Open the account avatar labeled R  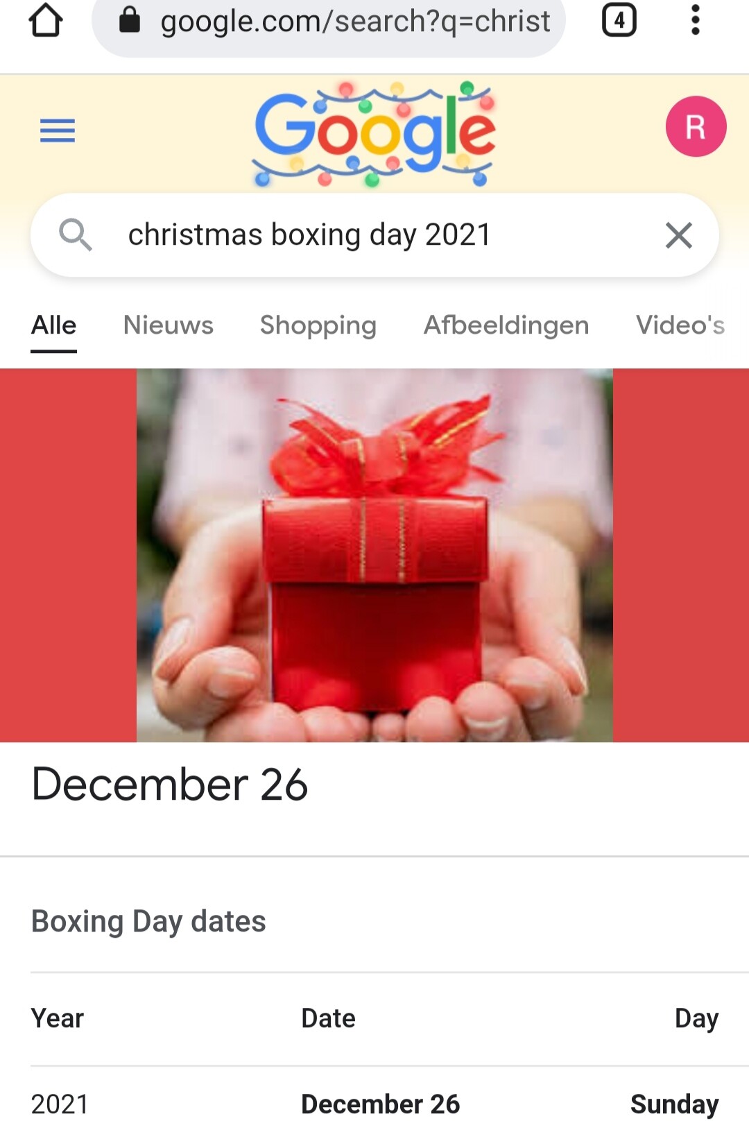[x=696, y=126]
